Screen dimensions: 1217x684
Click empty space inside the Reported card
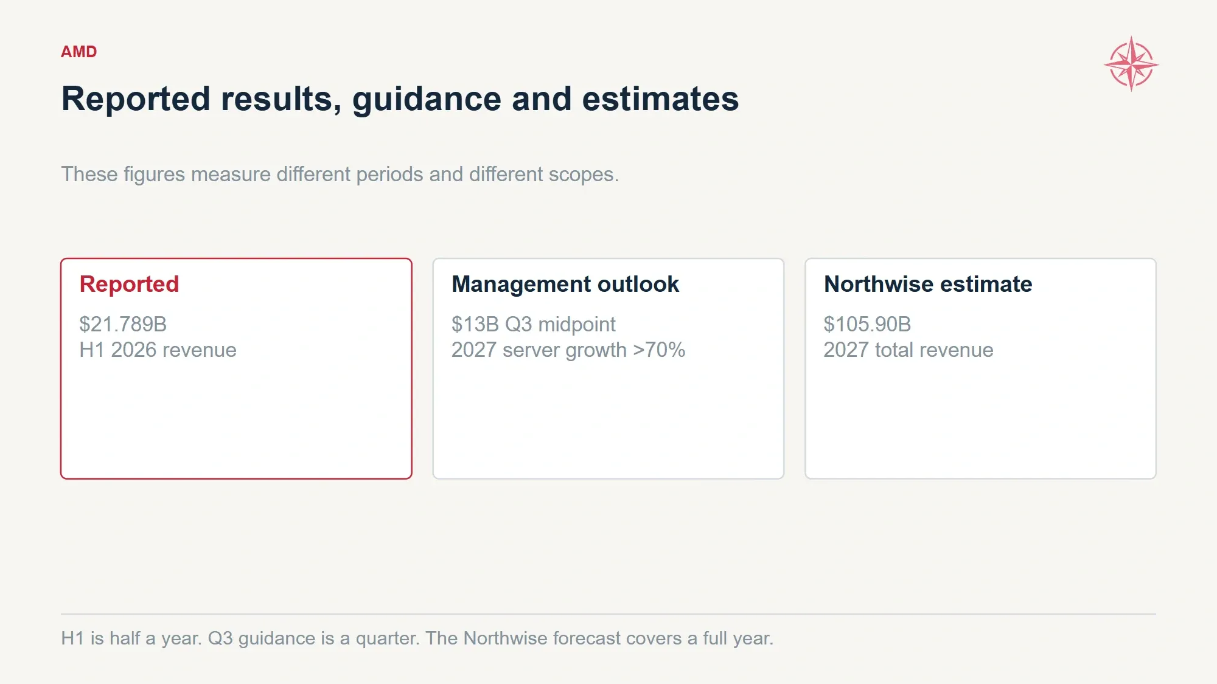point(236,420)
